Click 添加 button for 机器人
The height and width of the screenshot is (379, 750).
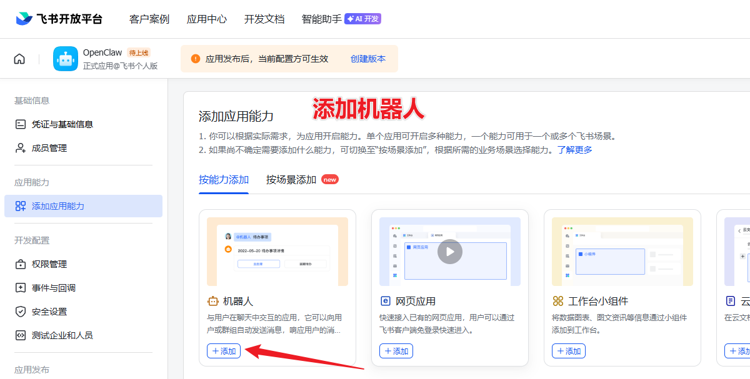[x=224, y=351]
